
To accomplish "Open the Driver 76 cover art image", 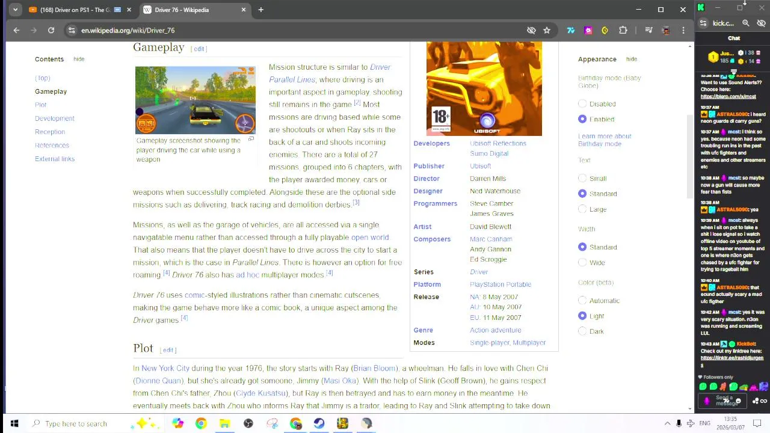I will tap(484, 88).
